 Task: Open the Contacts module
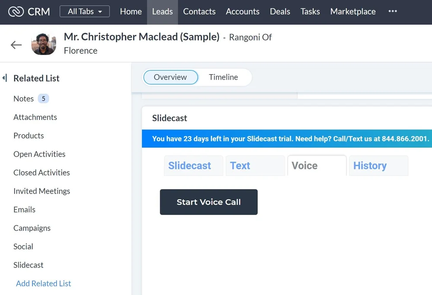[x=199, y=12]
